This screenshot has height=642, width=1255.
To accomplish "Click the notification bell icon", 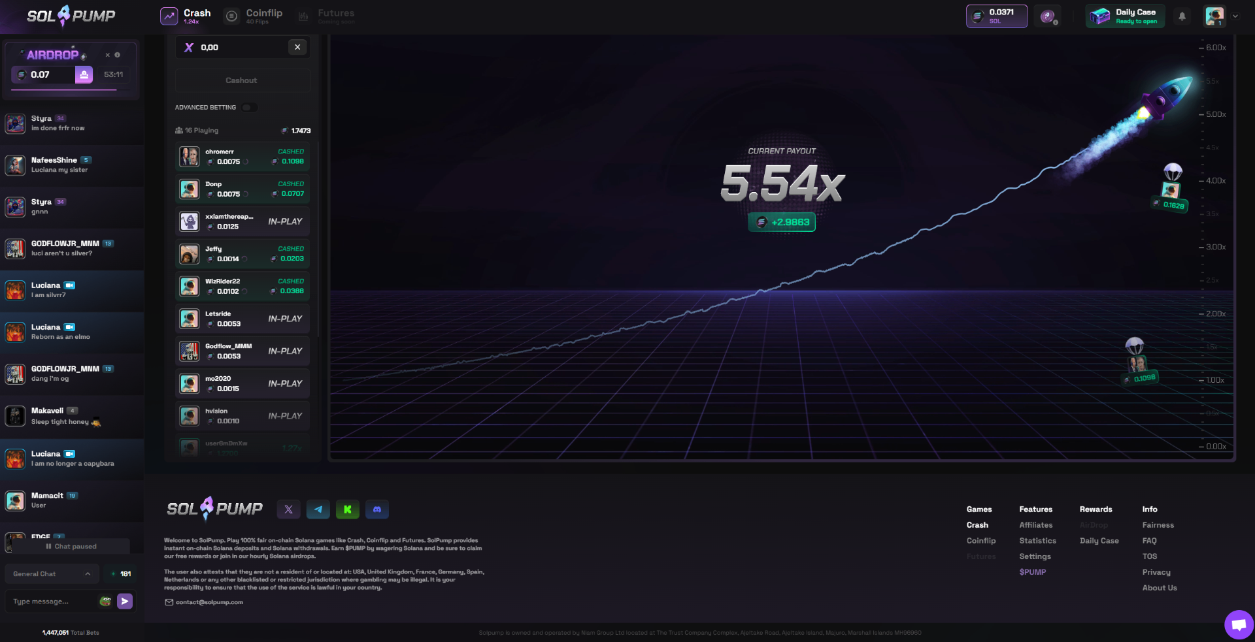I will click(x=1182, y=16).
